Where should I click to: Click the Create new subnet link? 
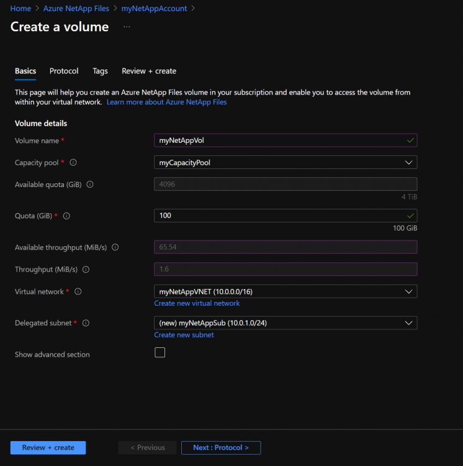pos(184,335)
